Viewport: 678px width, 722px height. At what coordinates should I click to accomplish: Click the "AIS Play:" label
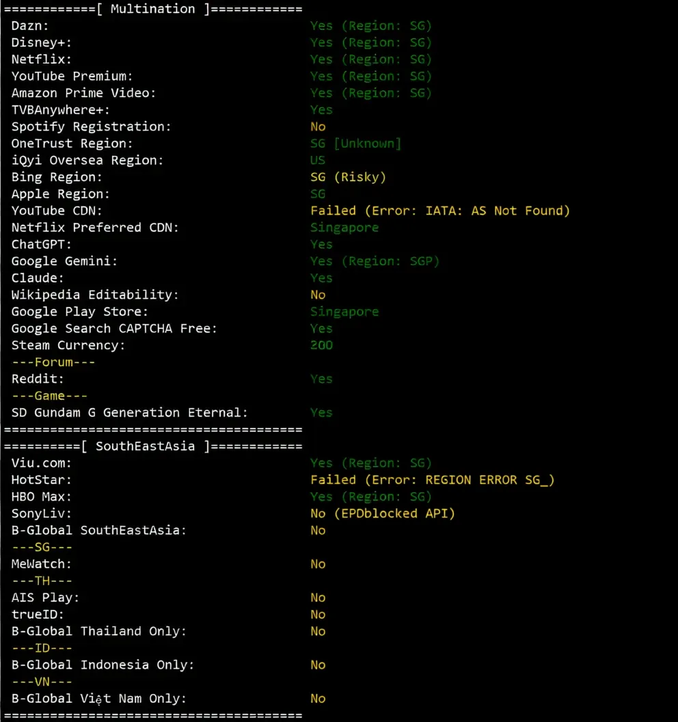(46, 598)
